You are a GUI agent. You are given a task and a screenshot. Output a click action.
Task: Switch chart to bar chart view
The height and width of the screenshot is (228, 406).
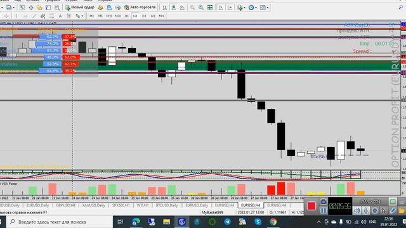pyautogui.click(x=165, y=8)
